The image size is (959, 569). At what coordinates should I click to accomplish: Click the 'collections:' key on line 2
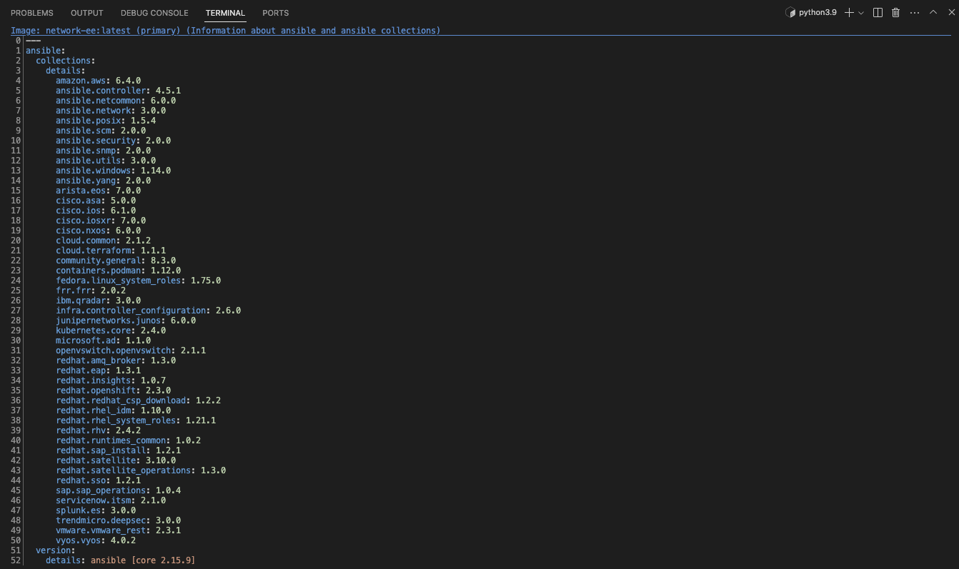coord(66,61)
